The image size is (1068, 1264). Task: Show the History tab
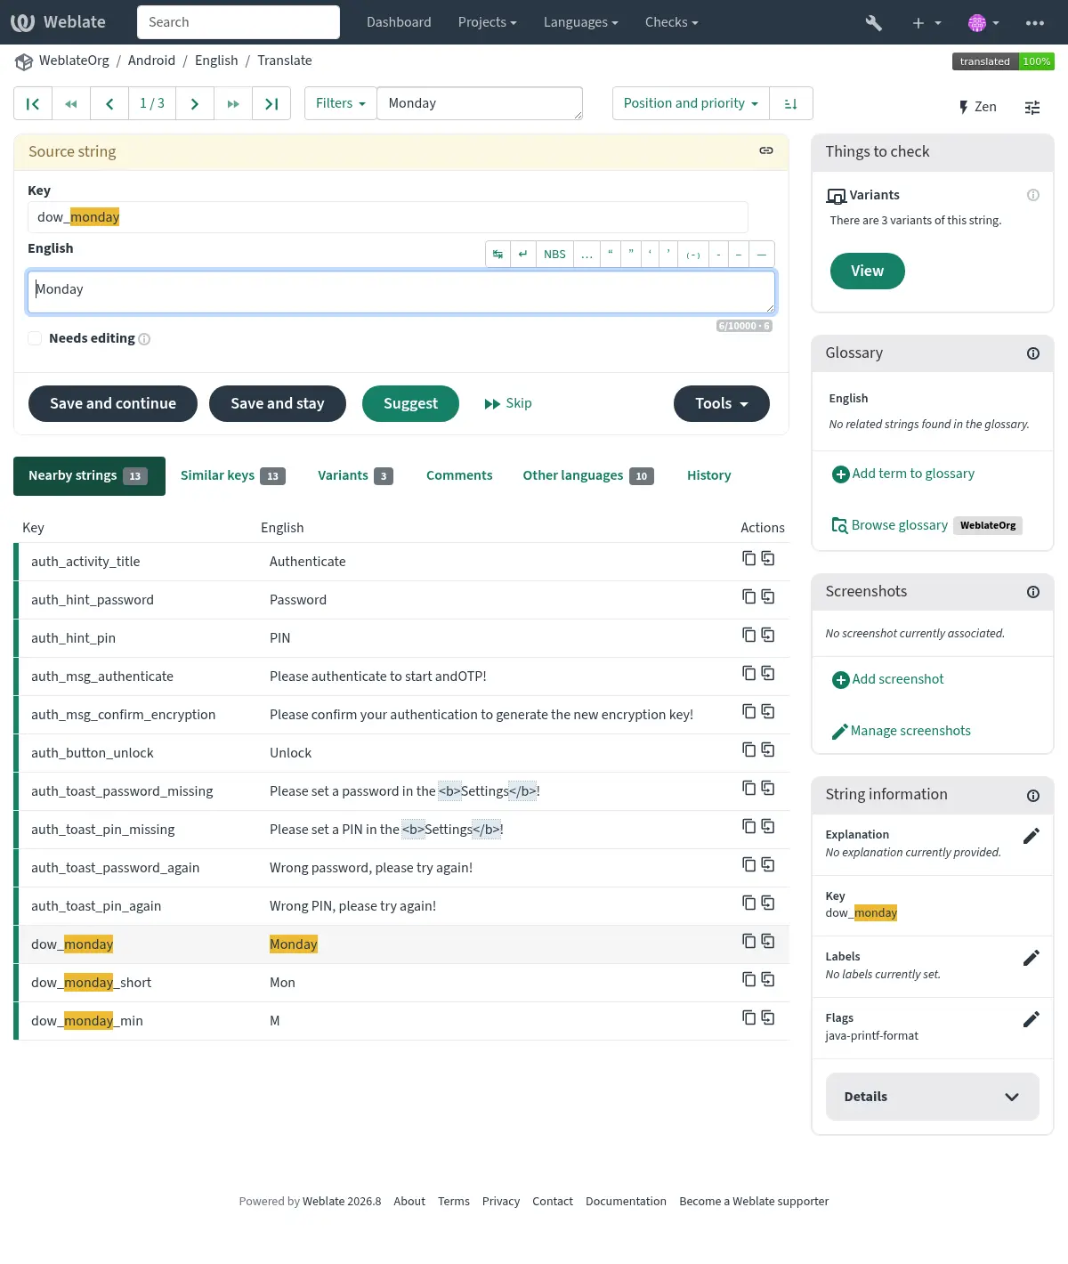(709, 476)
